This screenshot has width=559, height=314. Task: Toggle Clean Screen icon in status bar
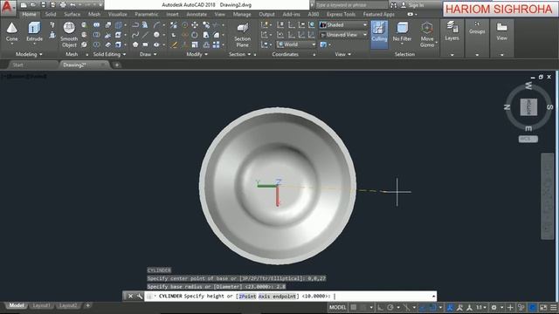pos(543,307)
